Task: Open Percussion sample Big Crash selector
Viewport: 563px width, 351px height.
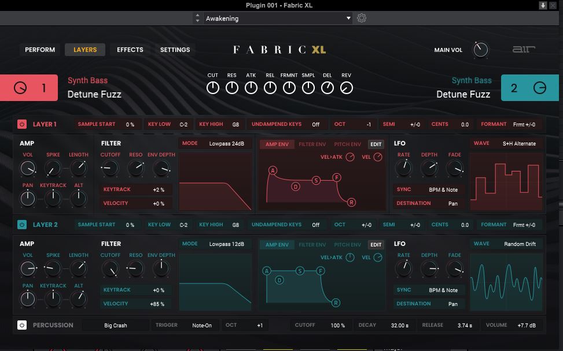Action: (x=115, y=325)
